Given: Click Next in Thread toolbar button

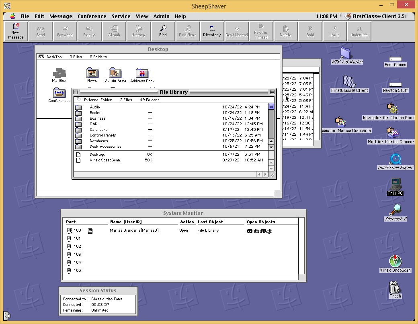Looking at the screenshot, I should (261, 31).
